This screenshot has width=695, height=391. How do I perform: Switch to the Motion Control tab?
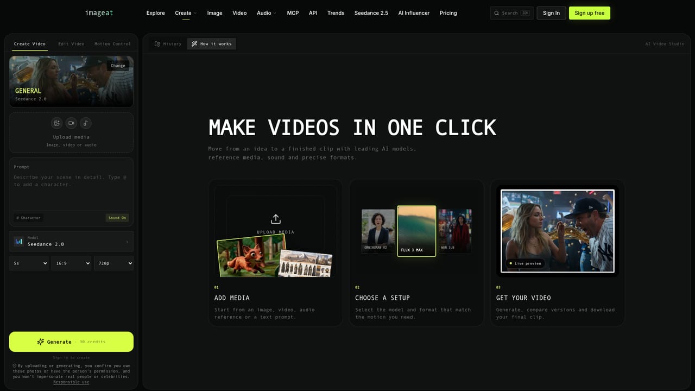112,44
